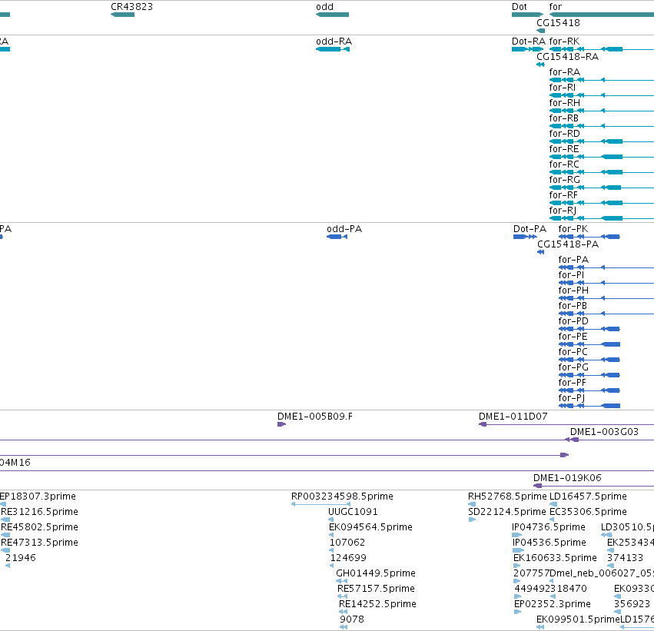This screenshot has width=654, height=631.
Task: Select the for-PA protein label
Action: (x=573, y=260)
